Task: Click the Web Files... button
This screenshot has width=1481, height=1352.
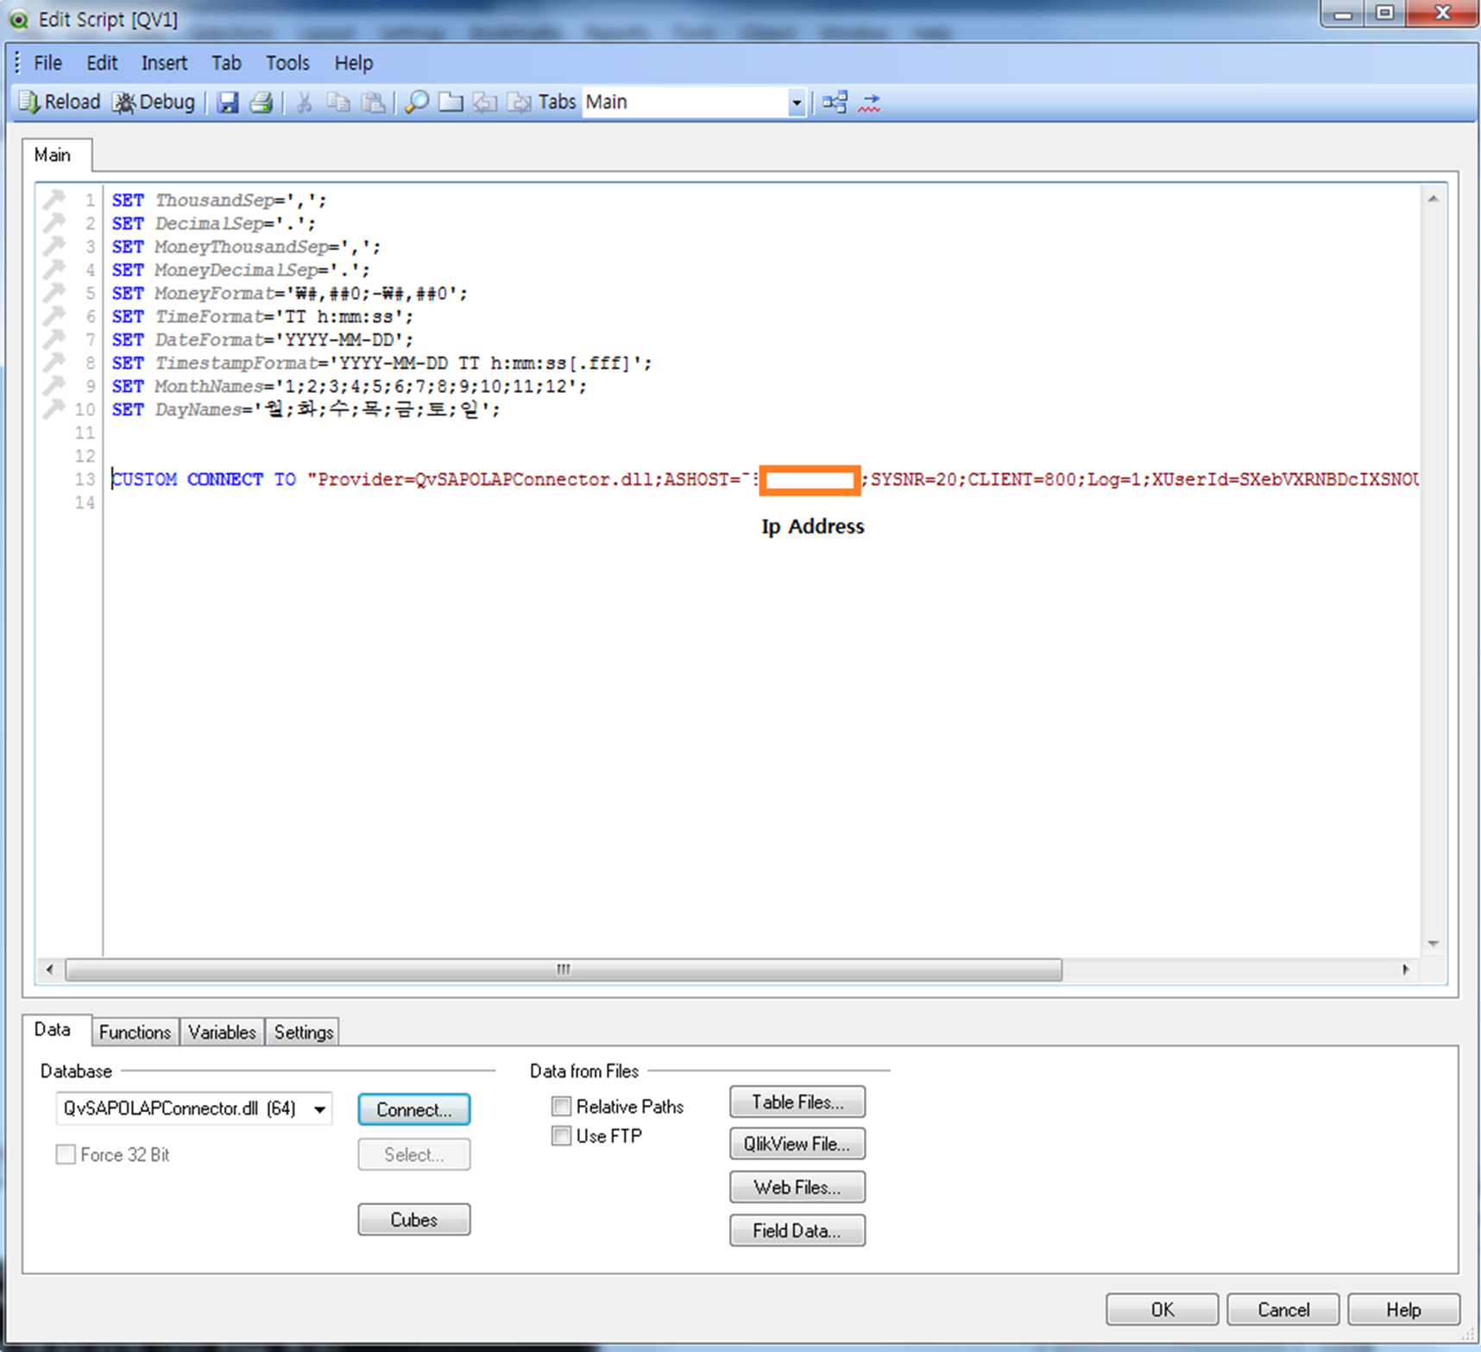Action: [x=797, y=1187]
